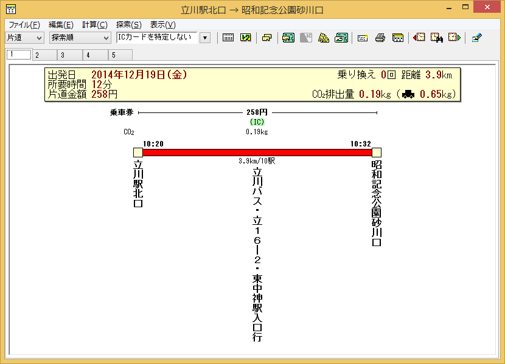
Task: Click the yellow stacked windows icon
Action: pos(266,38)
